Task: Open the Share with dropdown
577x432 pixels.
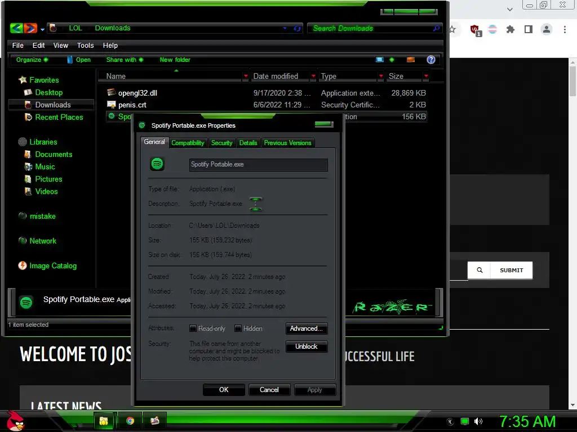Action: click(x=125, y=60)
